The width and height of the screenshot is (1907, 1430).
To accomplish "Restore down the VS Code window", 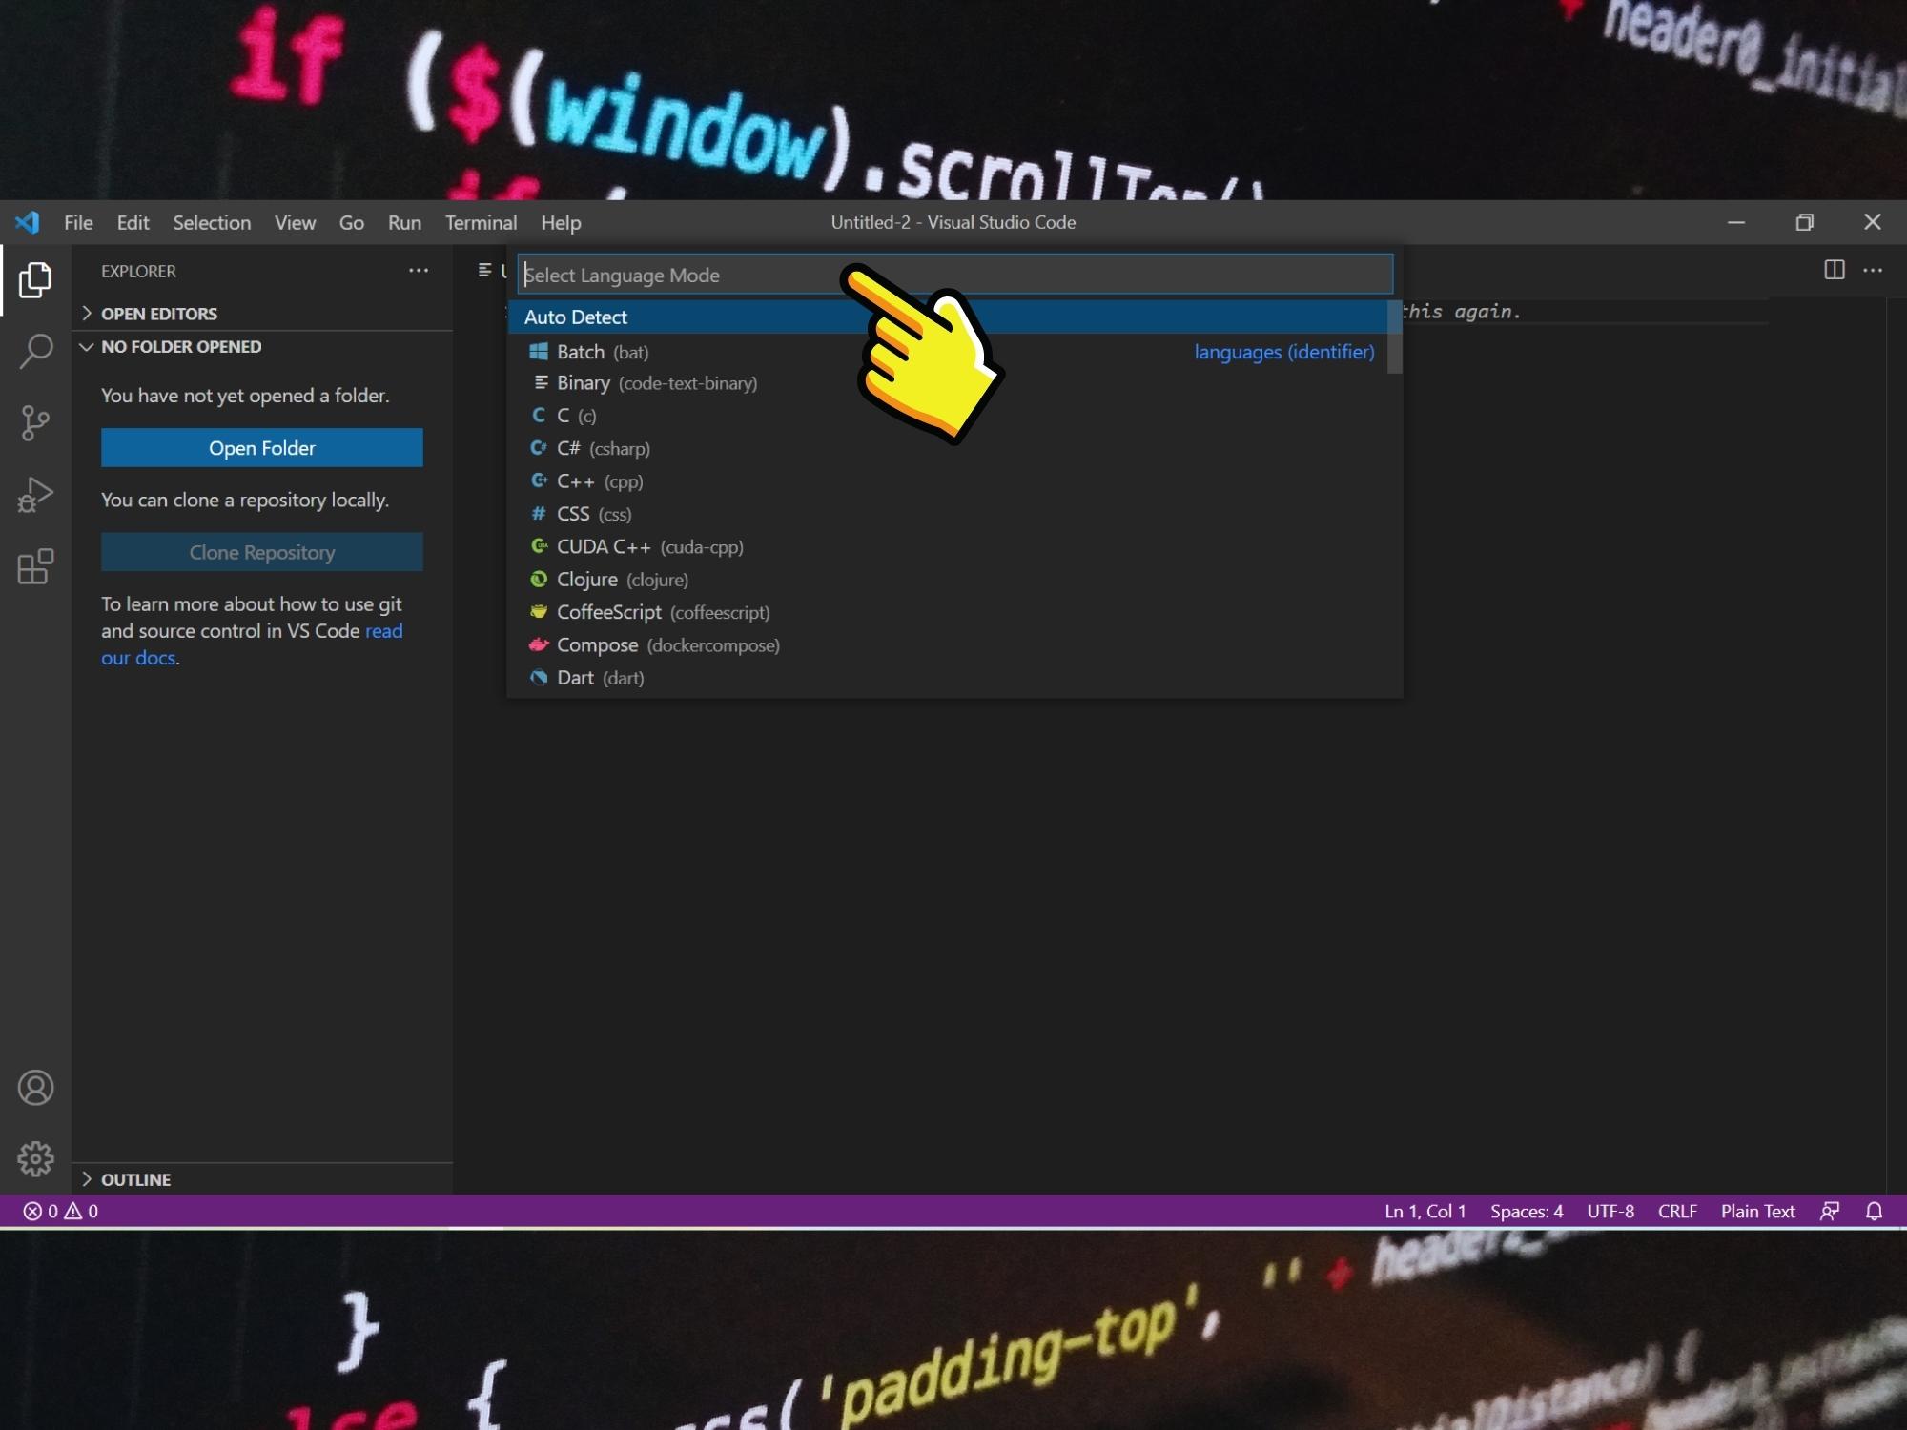I will pyautogui.click(x=1804, y=222).
